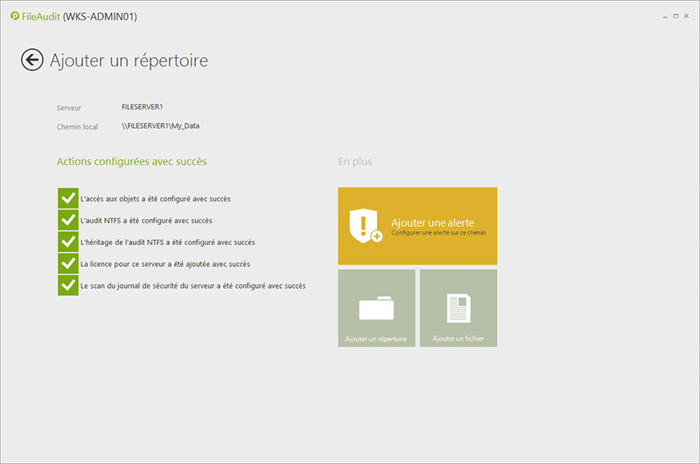The height and width of the screenshot is (464, 700).
Task: Click the checkmark beside 'La licence pour ce serveur'
Action: 68,264
